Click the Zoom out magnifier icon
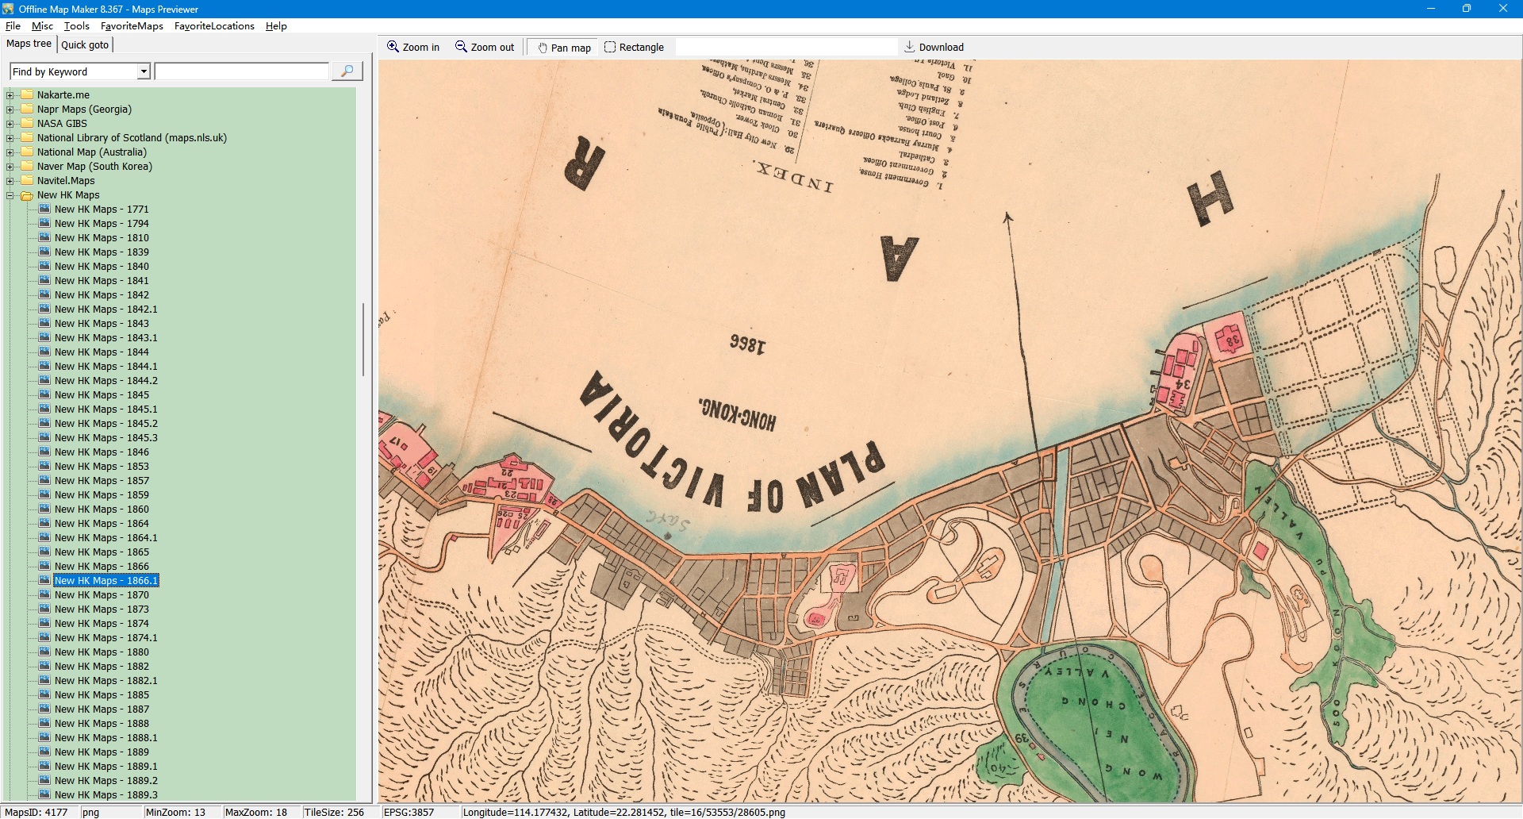 click(x=461, y=47)
